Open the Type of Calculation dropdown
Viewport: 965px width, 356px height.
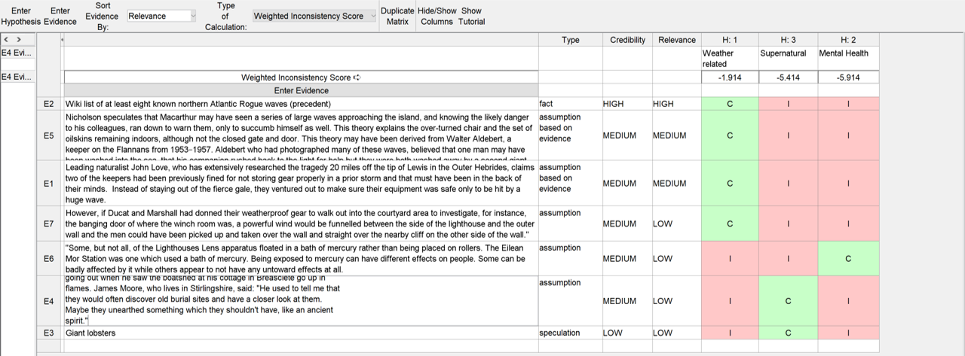(x=314, y=16)
